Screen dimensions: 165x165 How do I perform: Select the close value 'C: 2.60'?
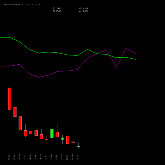click(57, 9)
